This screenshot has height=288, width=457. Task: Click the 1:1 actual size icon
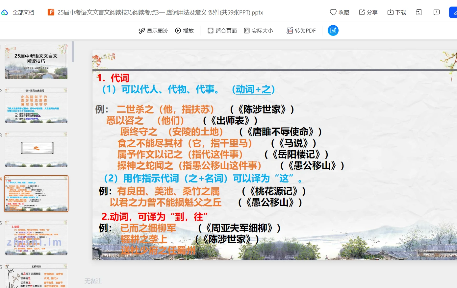tap(247, 31)
